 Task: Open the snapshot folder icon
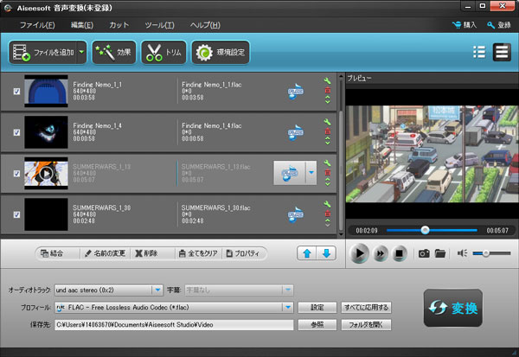[440, 254]
